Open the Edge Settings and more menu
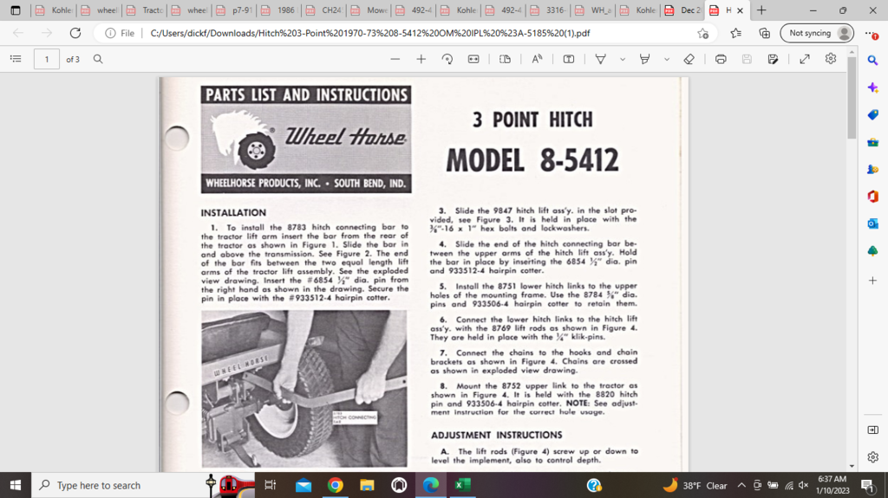Viewport: 888px width, 498px height. (x=872, y=34)
